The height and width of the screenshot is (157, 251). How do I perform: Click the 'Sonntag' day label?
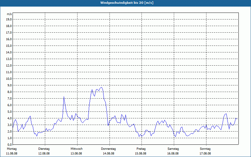205,149
